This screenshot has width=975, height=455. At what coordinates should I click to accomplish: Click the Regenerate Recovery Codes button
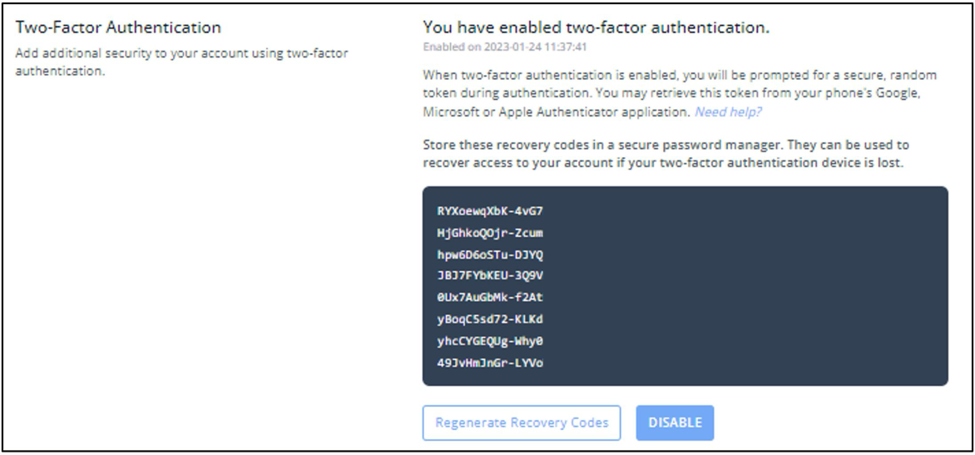pos(522,423)
